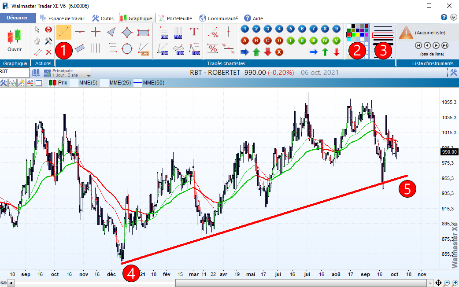The width and height of the screenshot is (459, 287).
Task: Open the Principale 1 Jour 2 ans dropdown
Action: tap(67, 73)
